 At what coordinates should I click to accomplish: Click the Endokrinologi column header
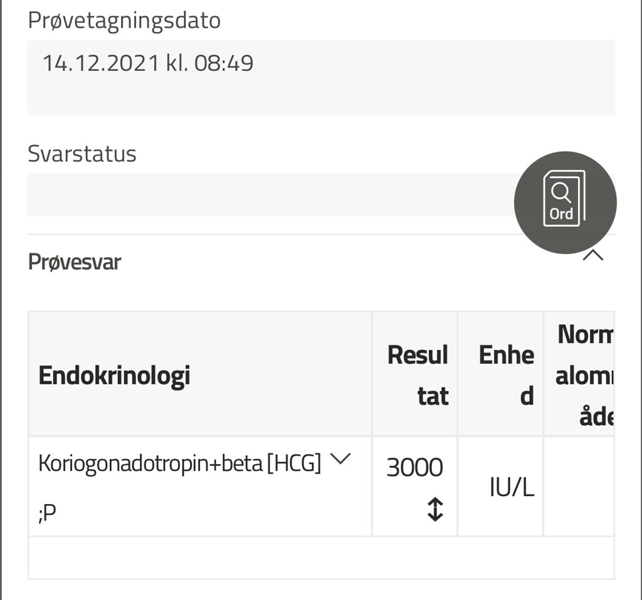[114, 376]
